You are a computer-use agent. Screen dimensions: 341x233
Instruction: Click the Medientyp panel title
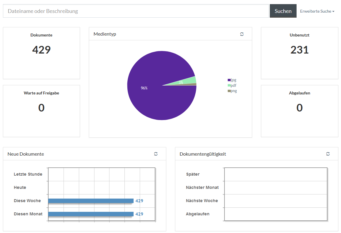(105, 34)
